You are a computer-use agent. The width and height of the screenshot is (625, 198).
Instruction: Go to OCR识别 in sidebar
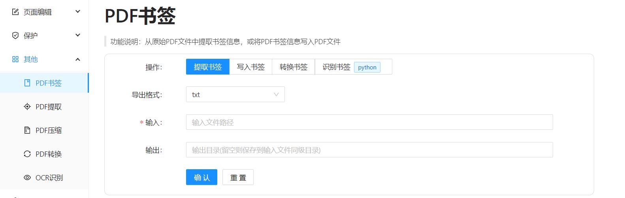pos(44,177)
